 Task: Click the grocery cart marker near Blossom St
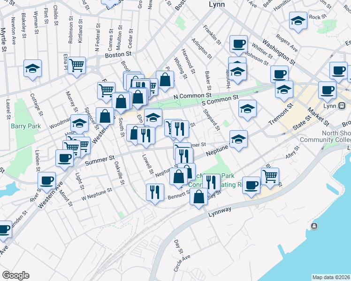[x=270, y=178]
